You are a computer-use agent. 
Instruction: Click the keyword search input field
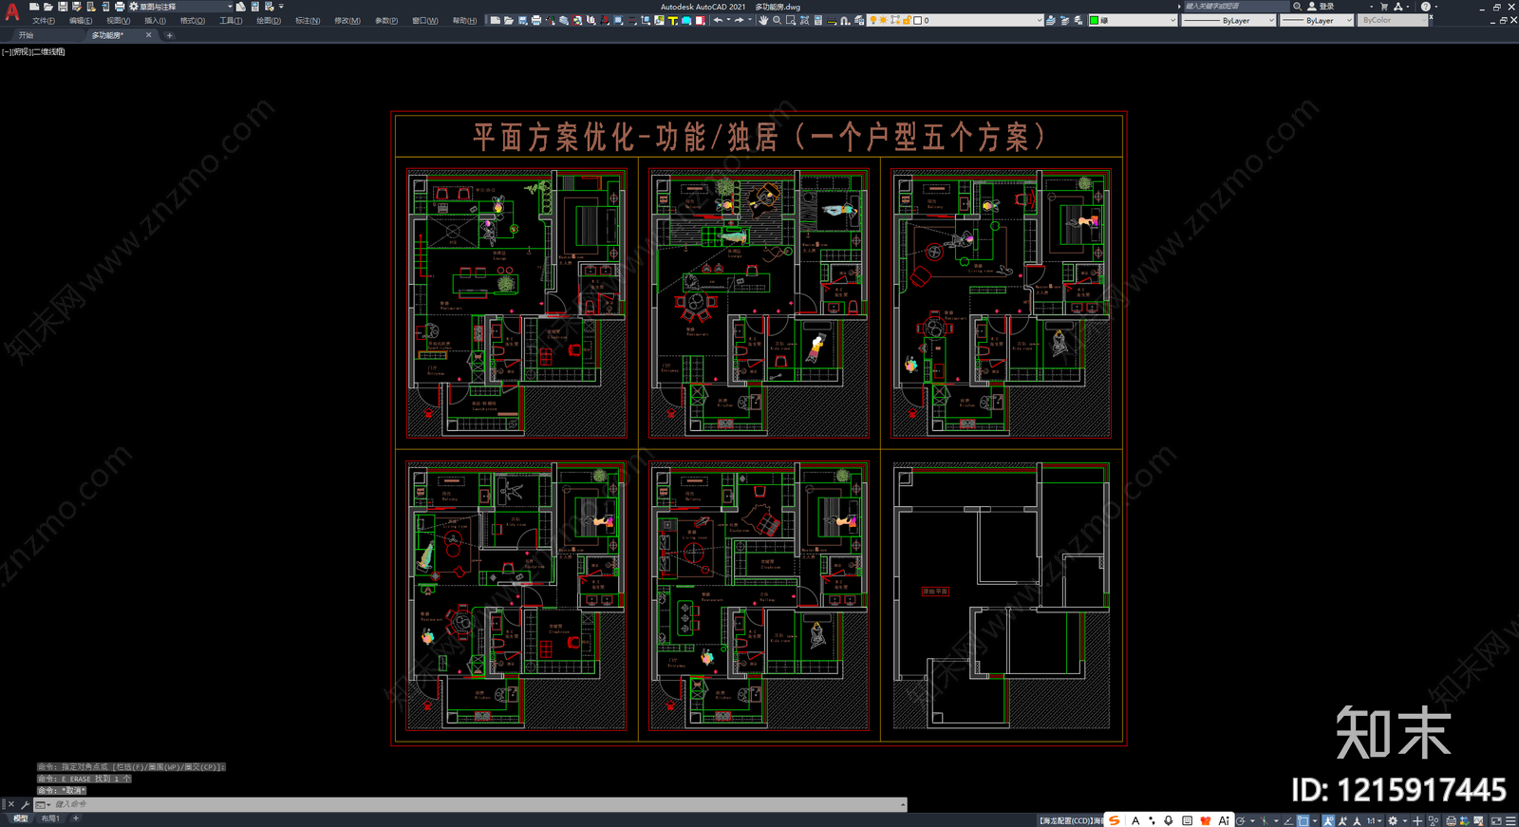(x=1236, y=7)
